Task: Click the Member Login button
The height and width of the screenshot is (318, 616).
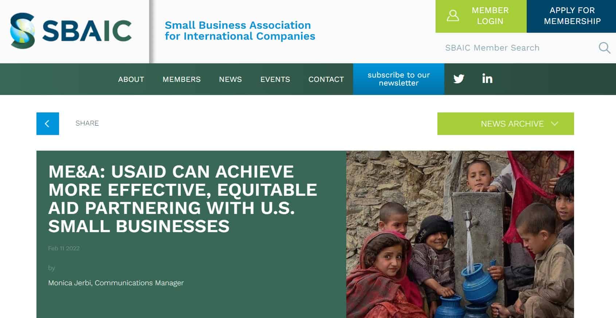Action: coord(481,16)
